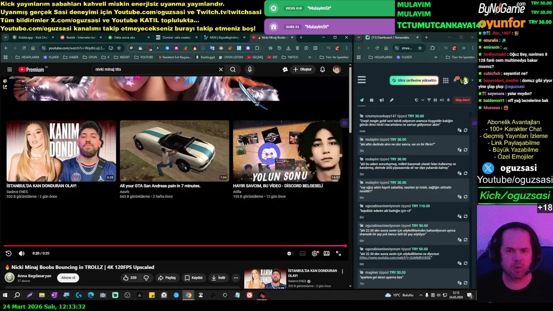
Task: Save the video with Kaydet
Action: tap(194, 278)
